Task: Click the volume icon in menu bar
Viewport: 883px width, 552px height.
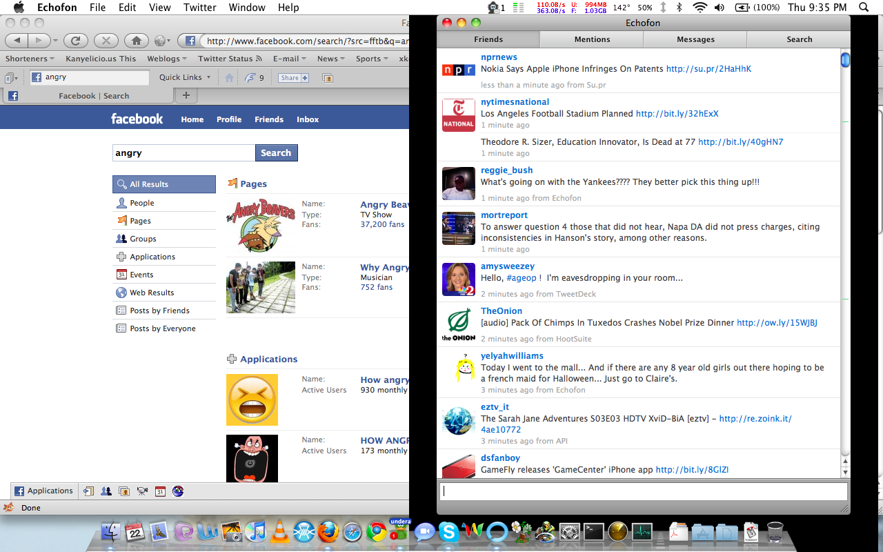Action: [720, 8]
